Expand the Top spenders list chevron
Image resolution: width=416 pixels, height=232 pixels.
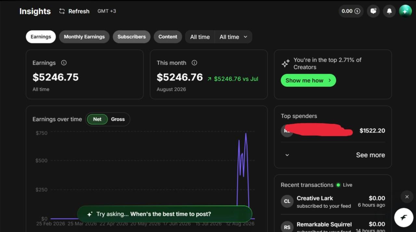pos(287,155)
